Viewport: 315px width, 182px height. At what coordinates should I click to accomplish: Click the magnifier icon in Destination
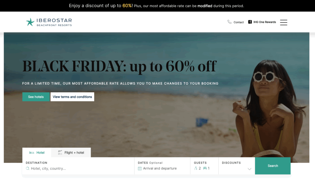coord(27,168)
